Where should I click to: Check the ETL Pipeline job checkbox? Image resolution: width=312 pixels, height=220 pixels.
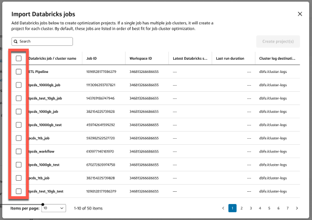(19, 72)
